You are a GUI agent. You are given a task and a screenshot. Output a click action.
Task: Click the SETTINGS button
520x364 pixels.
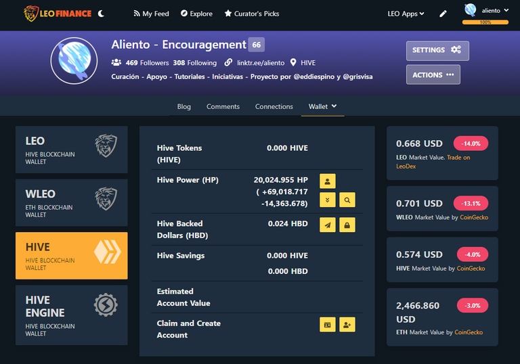(437, 51)
